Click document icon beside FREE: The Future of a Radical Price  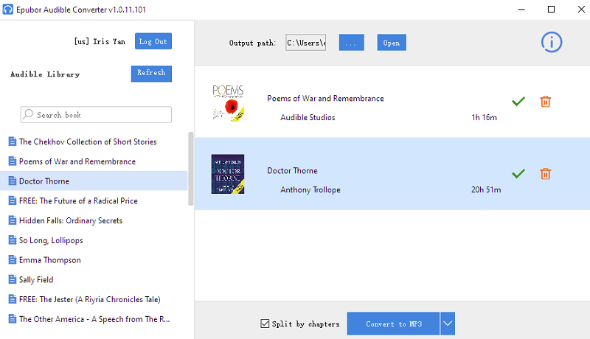click(x=13, y=200)
